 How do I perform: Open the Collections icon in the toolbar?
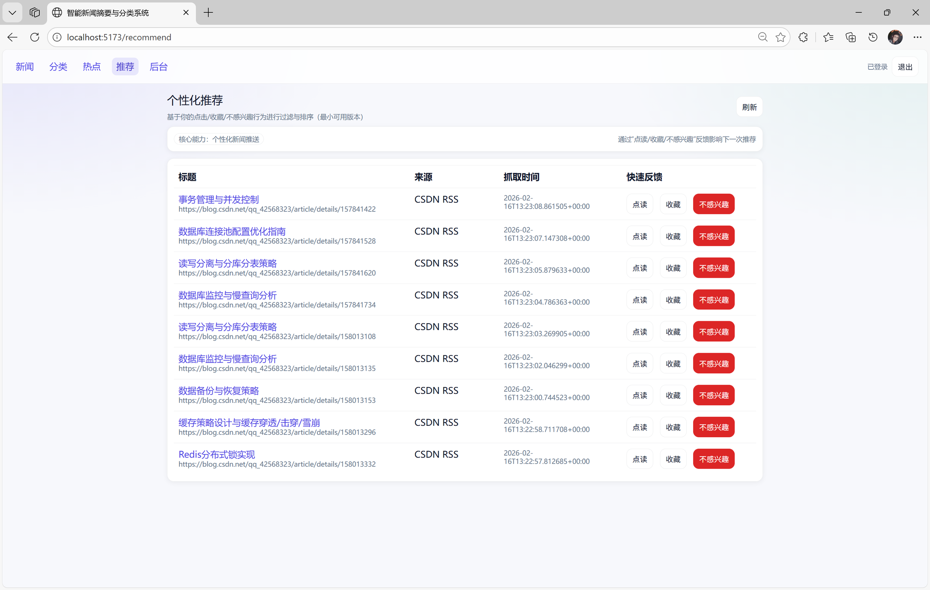(x=850, y=37)
